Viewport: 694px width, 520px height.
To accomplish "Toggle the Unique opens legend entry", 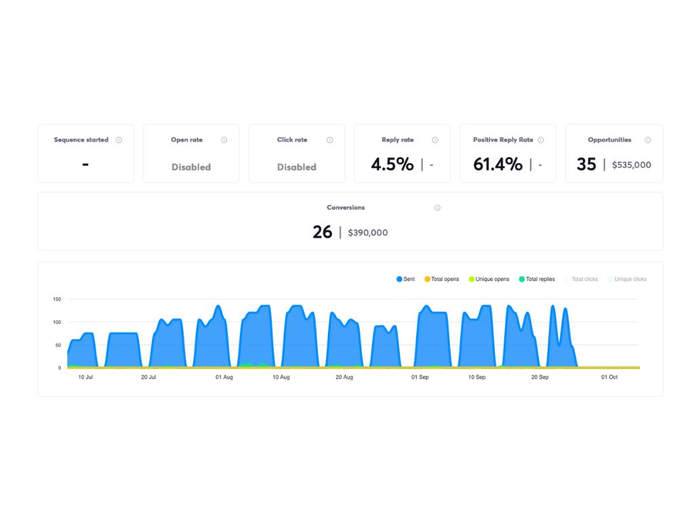I will [x=488, y=279].
